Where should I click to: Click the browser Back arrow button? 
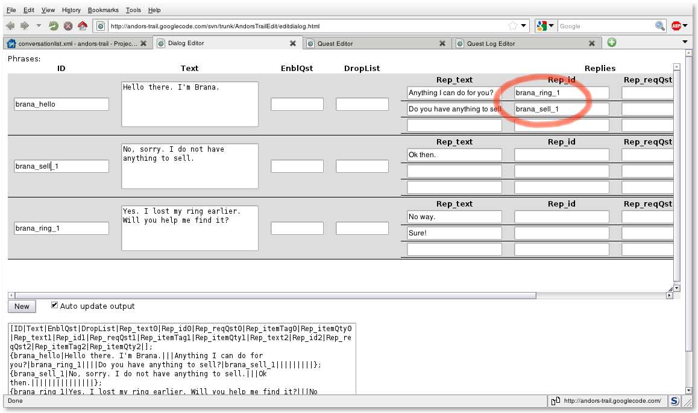pos(10,26)
